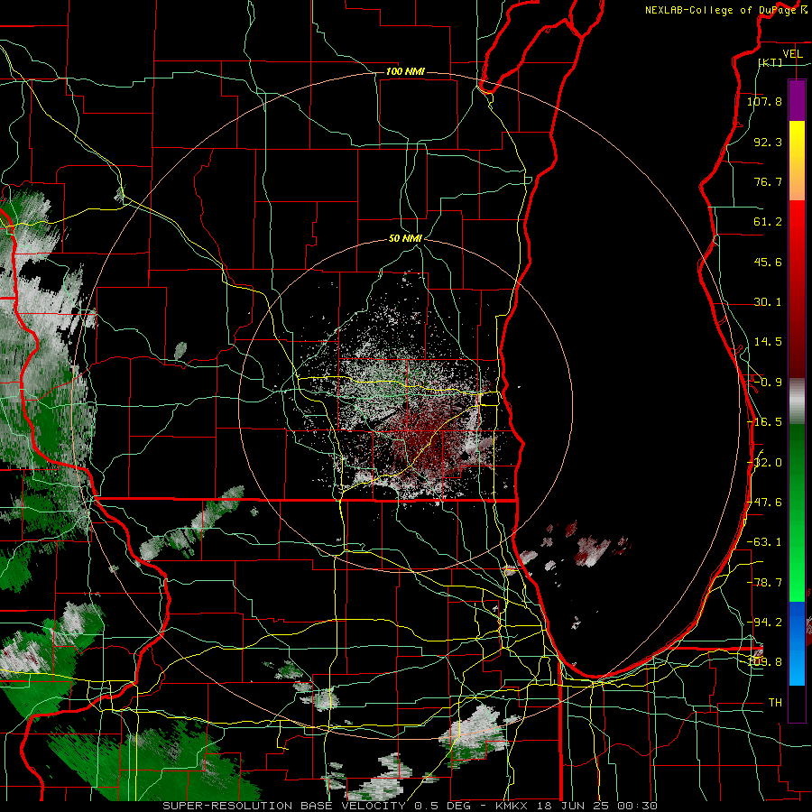Select the 76.7 velocity scale value
The image size is (812, 812).
[768, 181]
